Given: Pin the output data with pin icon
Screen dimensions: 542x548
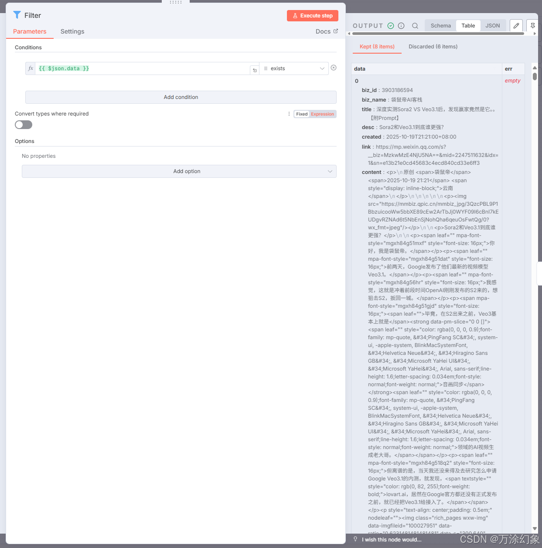Looking at the screenshot, I should [532, 26].
